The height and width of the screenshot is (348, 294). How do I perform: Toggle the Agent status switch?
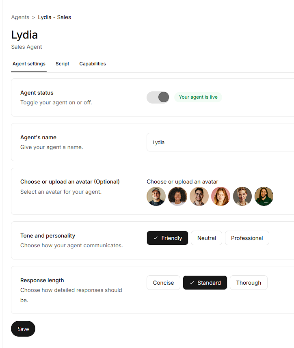point(158,97)
